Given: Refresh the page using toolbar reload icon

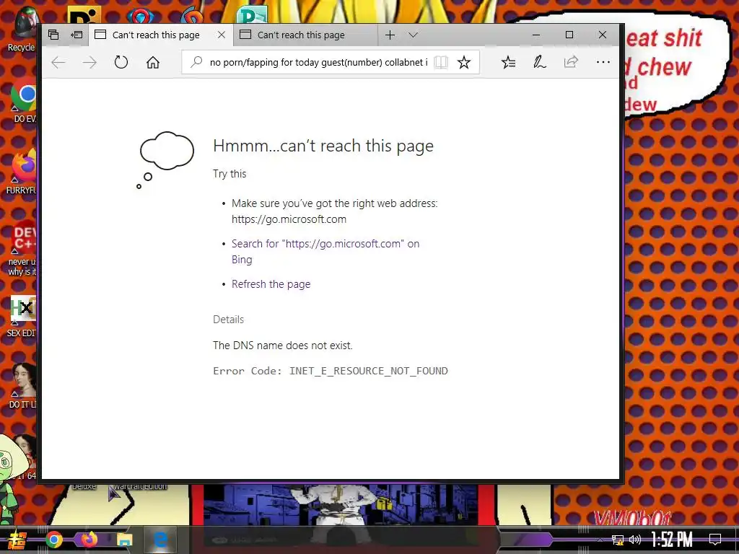Looking at the screenshot, I should pos(121,62).
